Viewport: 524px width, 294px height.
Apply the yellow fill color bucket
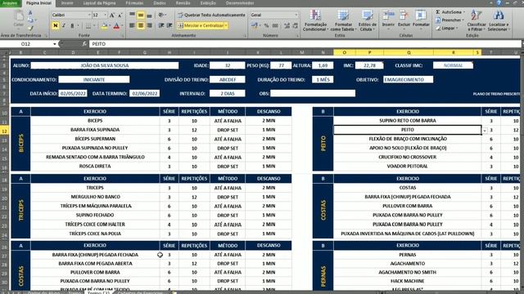click(x=104, y=25)
